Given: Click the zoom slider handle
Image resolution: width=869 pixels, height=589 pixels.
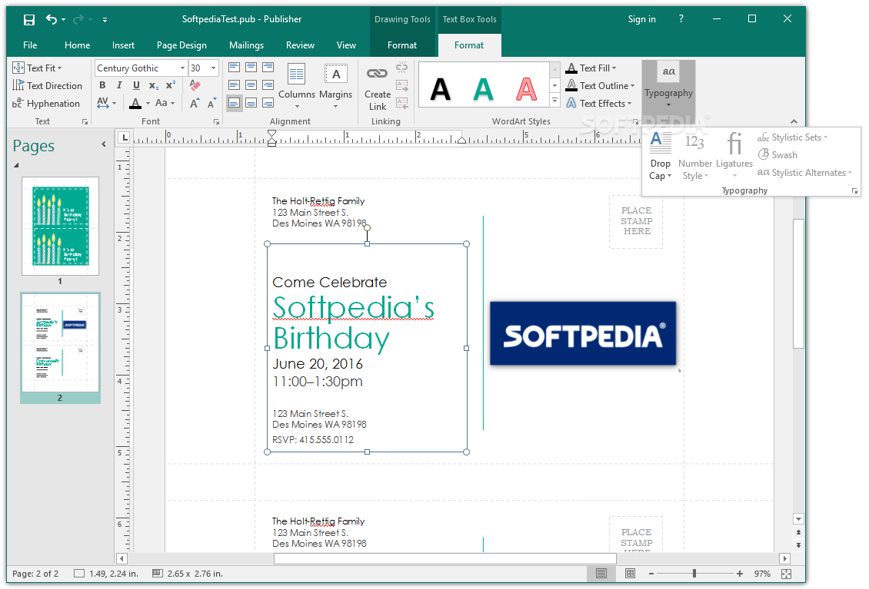Looking at the screenshot, I should point(694,574).
